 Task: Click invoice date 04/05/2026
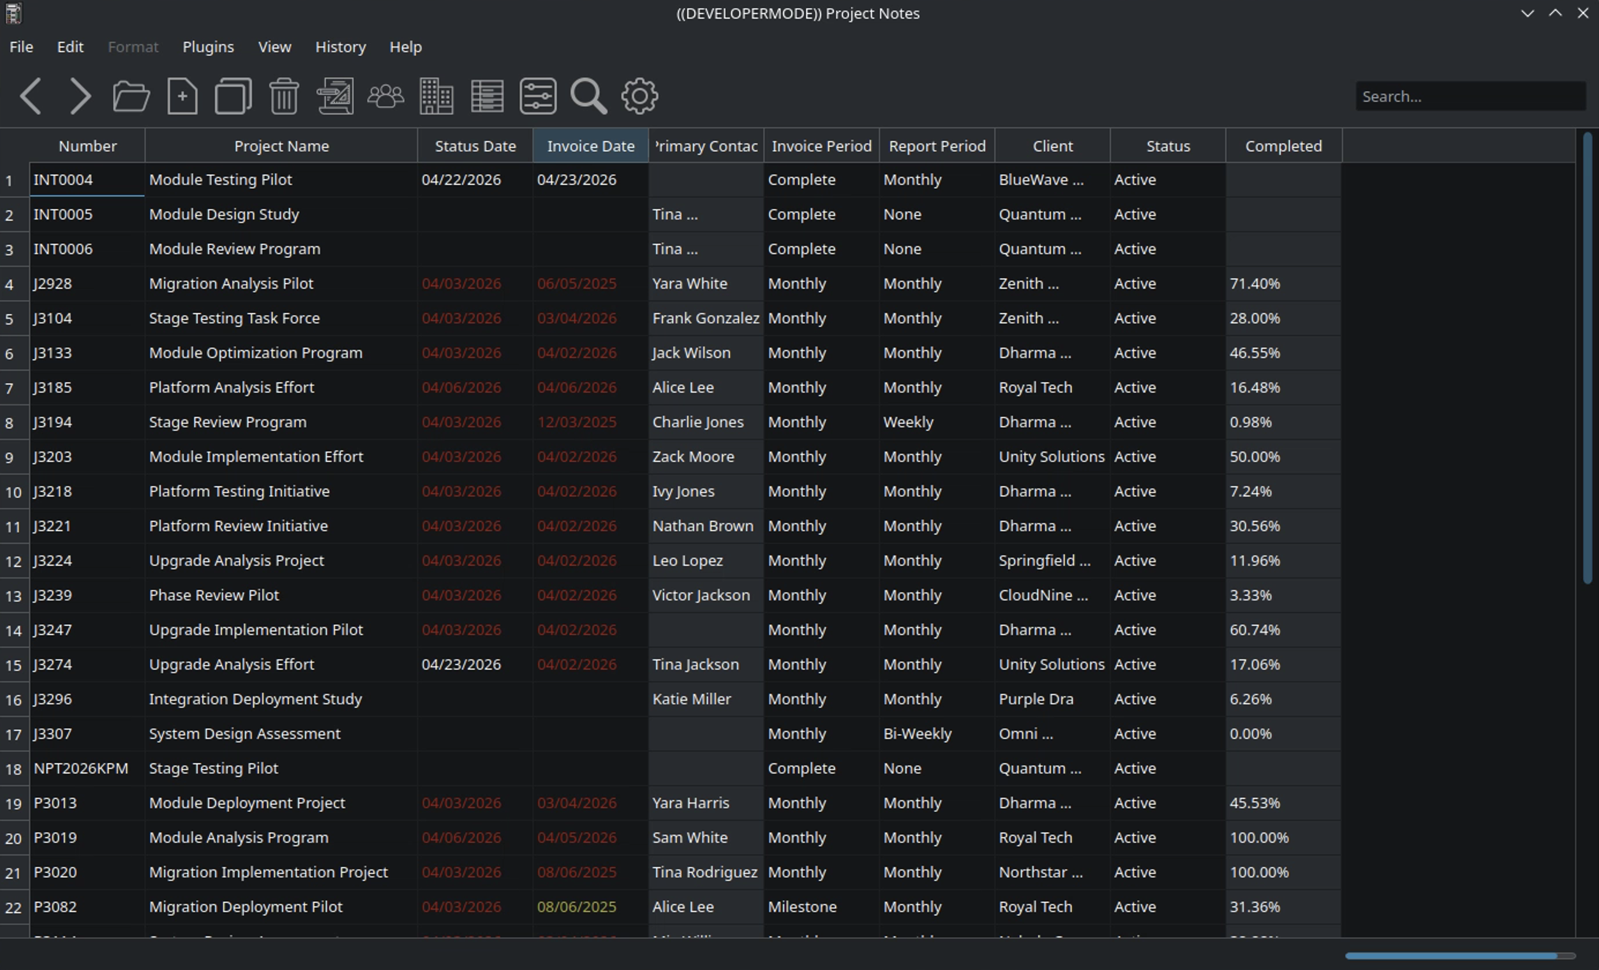point(591,838)
